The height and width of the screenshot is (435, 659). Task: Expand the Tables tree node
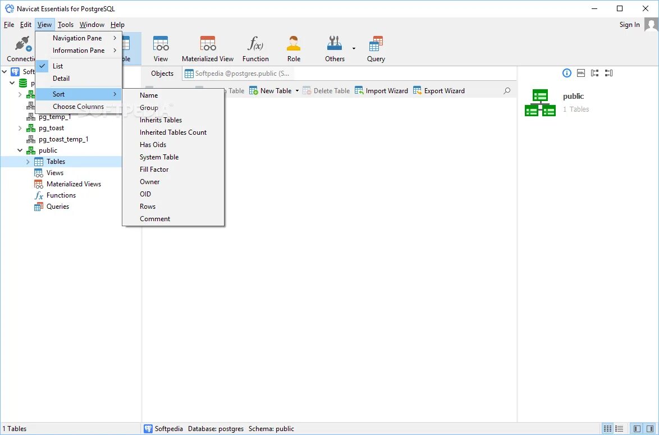click(x=28, y=162)
